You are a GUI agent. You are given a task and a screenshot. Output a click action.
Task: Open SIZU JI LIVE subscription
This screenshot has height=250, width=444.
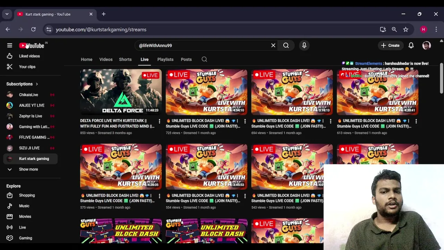coord(31,148)
